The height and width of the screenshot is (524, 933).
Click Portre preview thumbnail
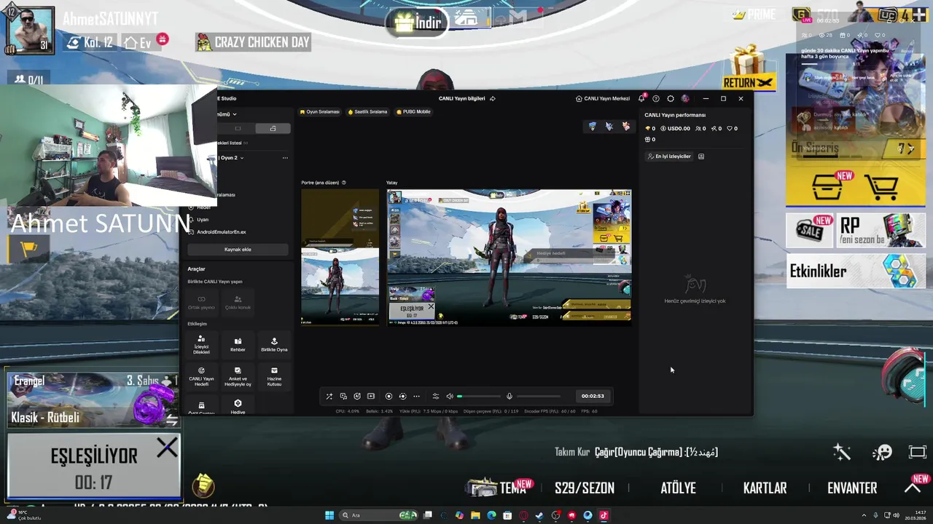340,257
